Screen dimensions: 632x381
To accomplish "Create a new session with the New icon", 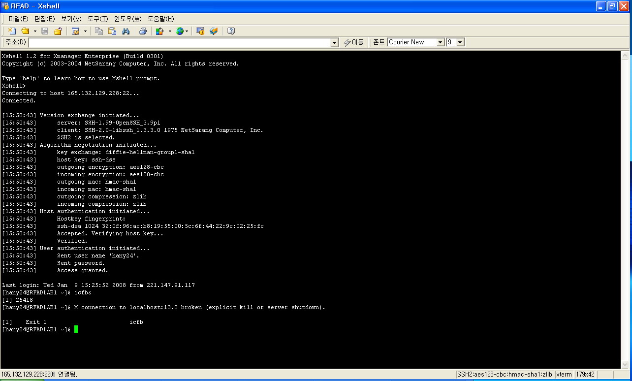I will tap(11, 31).
